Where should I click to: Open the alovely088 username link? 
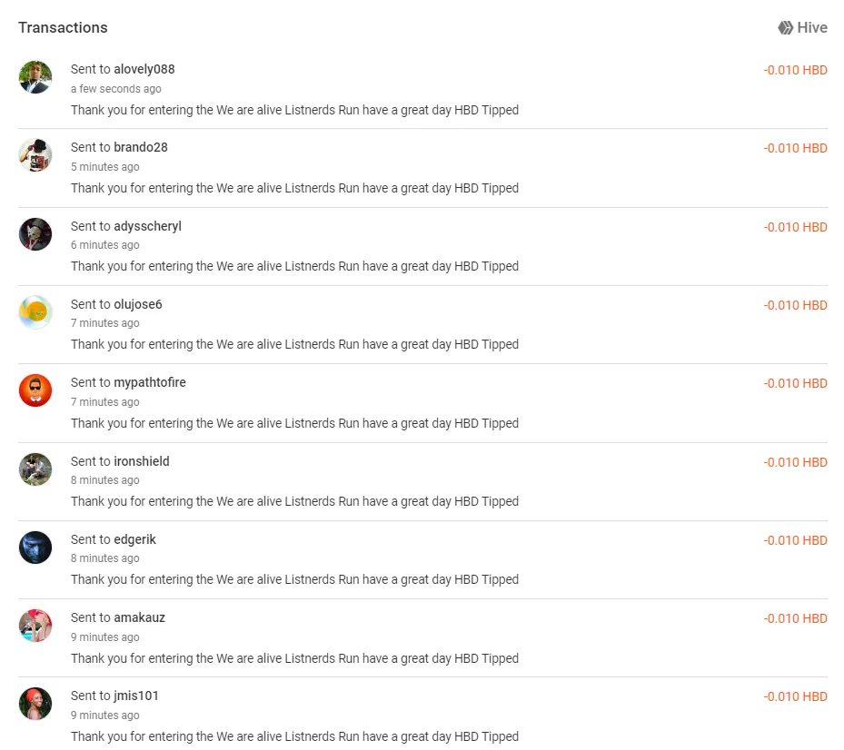pyautogui.click(x=144, y=69)
